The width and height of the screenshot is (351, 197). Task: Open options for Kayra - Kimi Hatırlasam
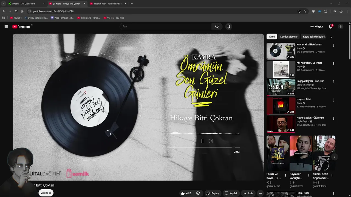[x=334, y=45]
